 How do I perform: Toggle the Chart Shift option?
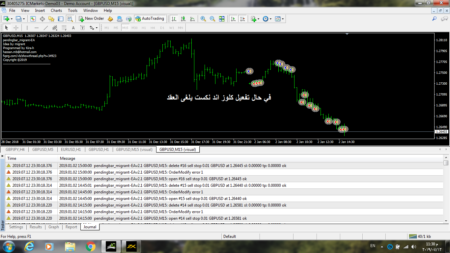[242, 19]
